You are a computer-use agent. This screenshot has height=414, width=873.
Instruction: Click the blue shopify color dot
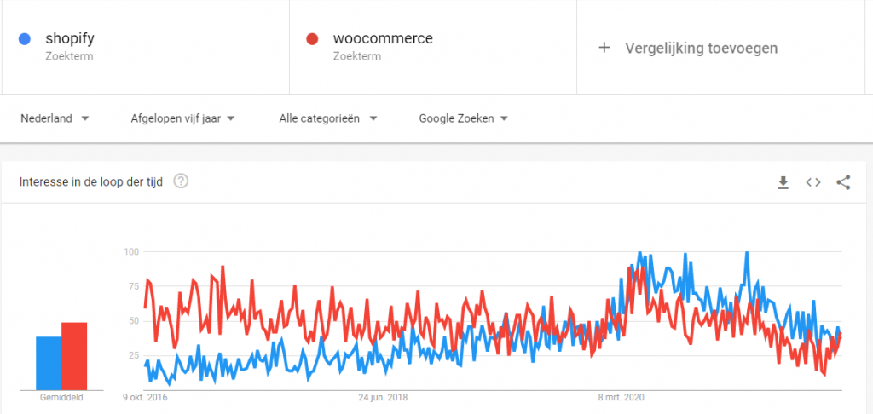25,39
